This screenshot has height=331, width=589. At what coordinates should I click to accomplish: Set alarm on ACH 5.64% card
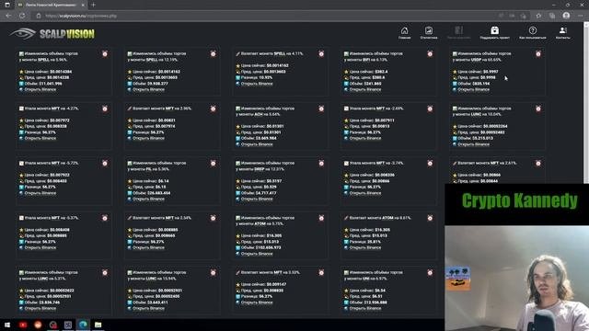(x=321, y=108)
